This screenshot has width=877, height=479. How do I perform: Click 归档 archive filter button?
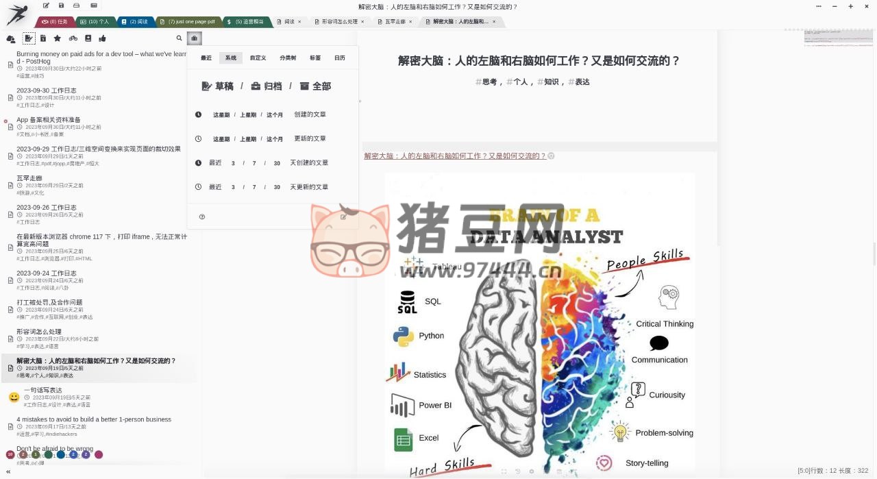pyautogui.click(x=266, y=86)
